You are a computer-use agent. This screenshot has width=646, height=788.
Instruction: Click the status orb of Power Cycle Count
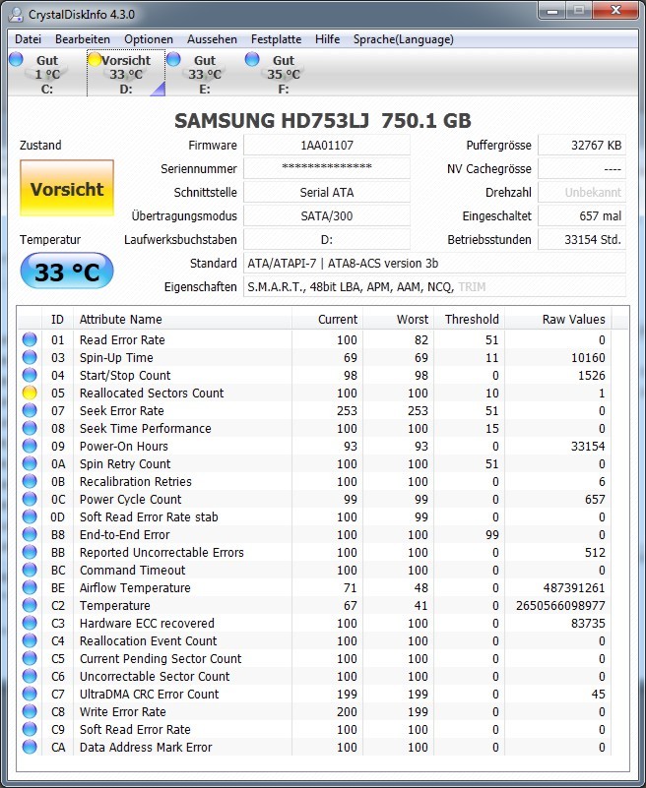[x=30, y=499]
